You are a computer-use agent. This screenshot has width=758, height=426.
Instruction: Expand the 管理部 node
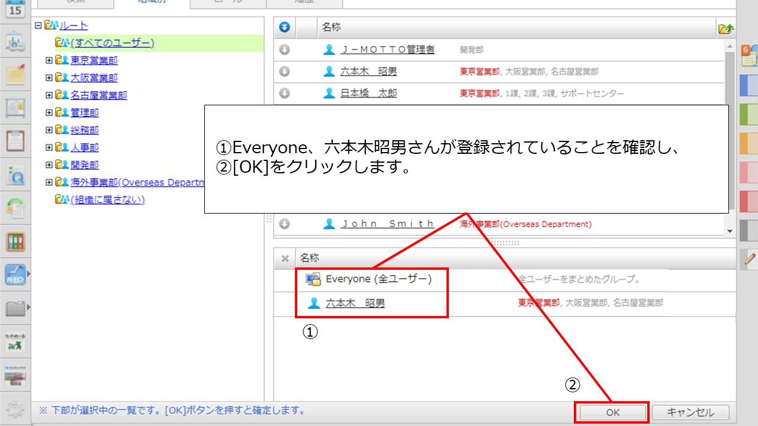click(x=49, y=112)
